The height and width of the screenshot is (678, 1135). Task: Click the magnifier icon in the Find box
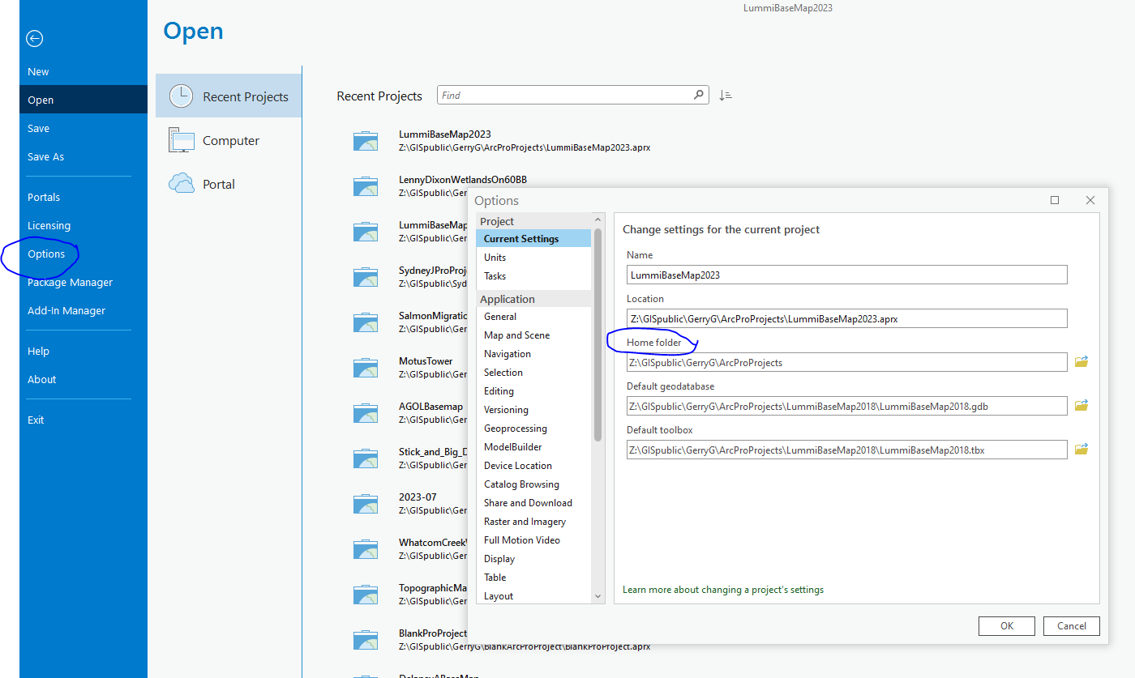(x=699, y=95)
